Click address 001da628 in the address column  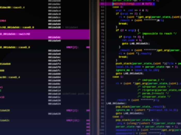(54, 114)
